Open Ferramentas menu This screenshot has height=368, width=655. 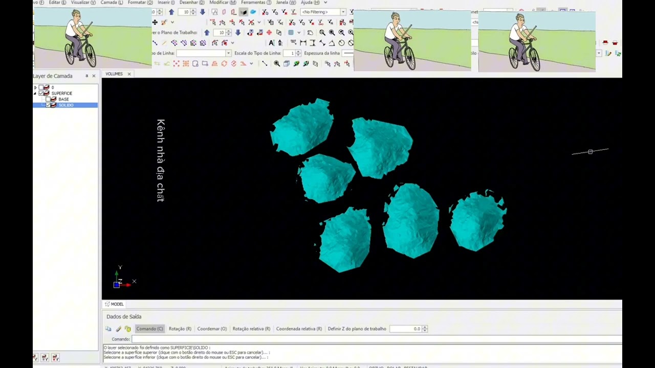[x=256, y=3]
